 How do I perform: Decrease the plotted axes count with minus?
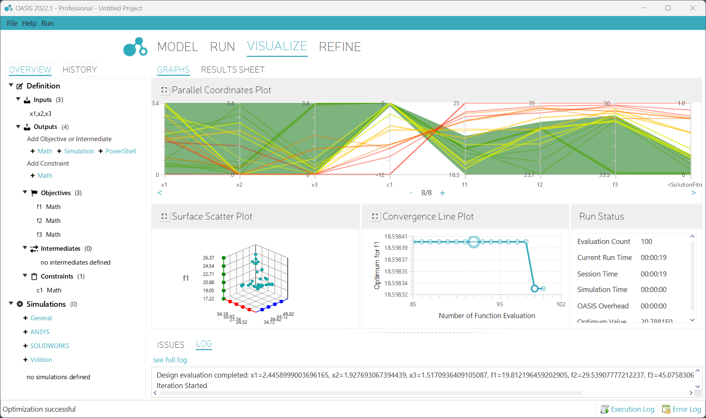point(411,193)
